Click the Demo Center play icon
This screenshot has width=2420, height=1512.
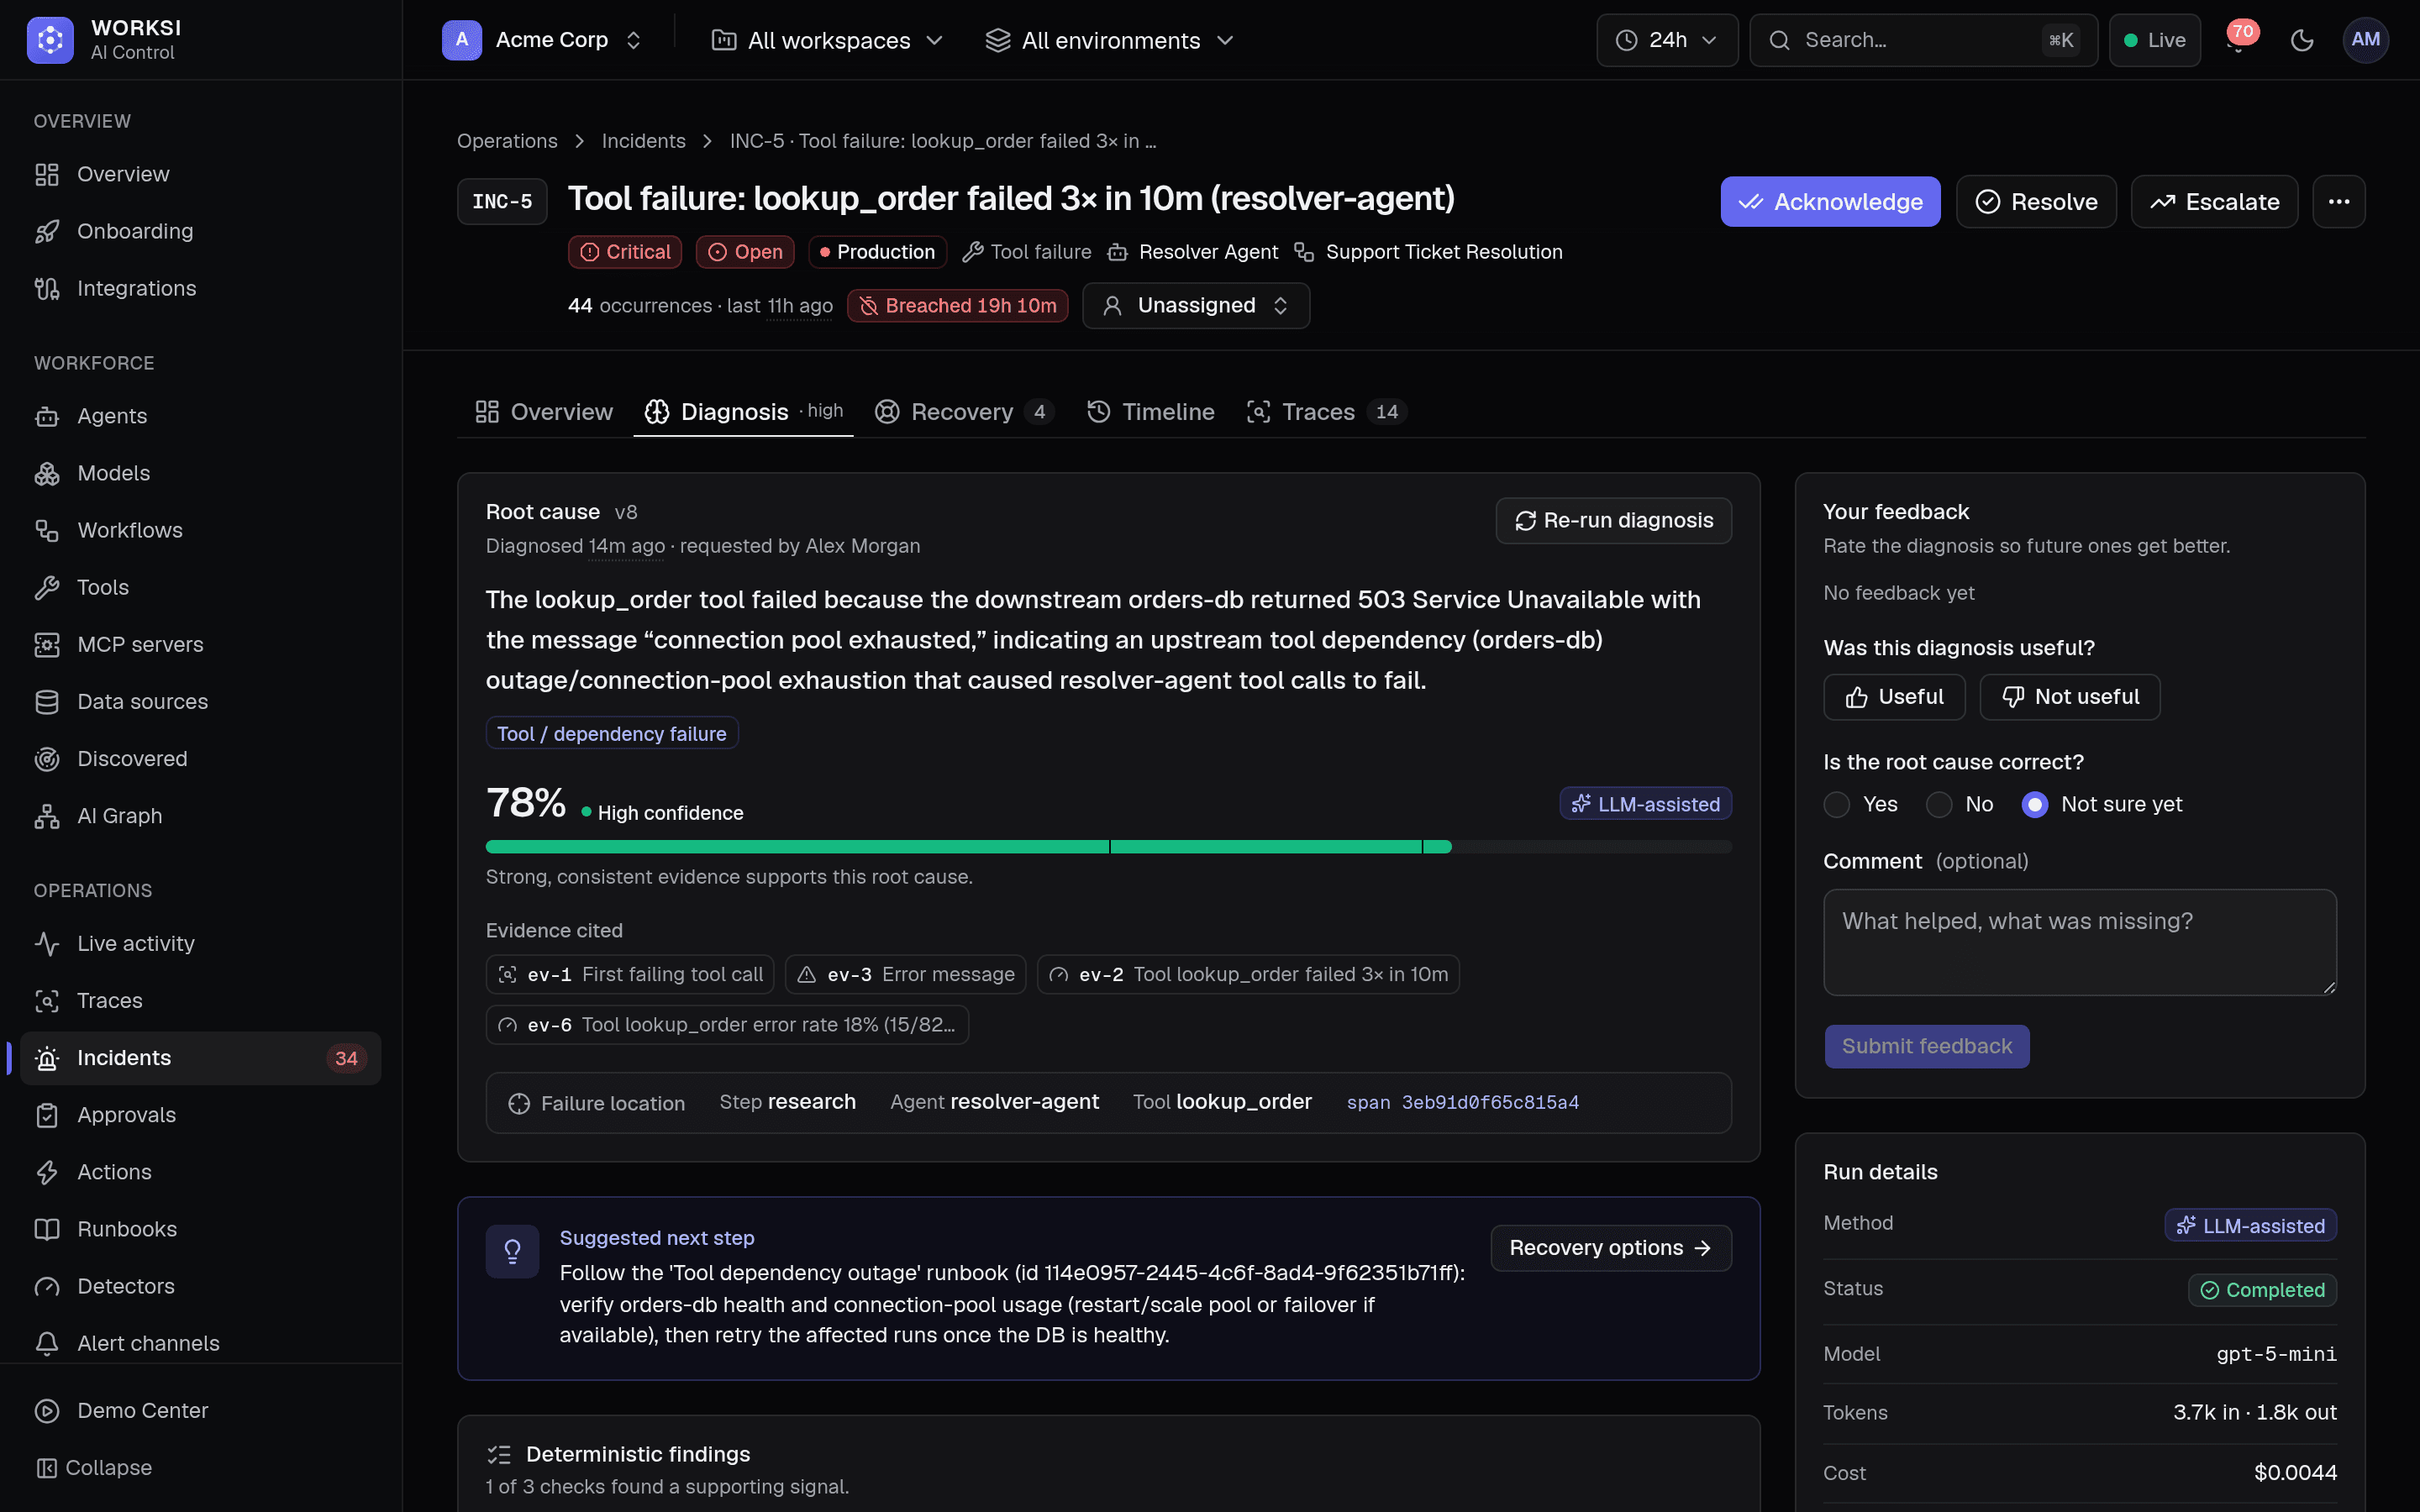click(x=47, y=1411)
